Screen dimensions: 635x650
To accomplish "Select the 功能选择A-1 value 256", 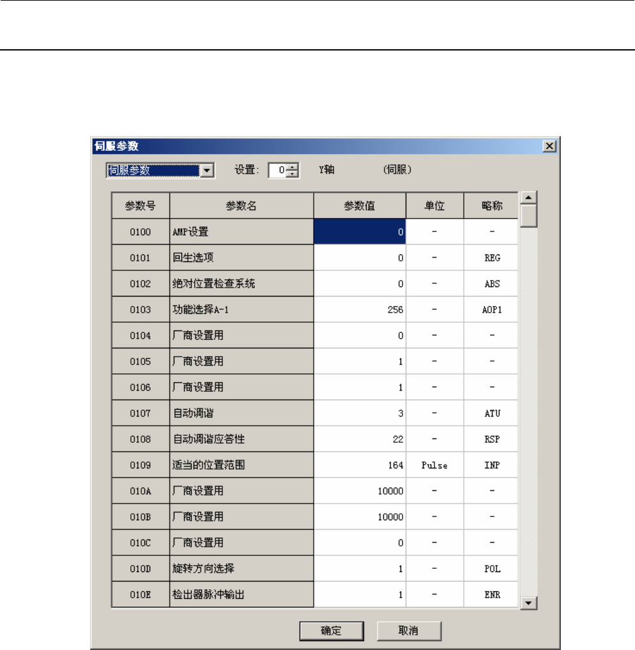I will coord(360,310).
